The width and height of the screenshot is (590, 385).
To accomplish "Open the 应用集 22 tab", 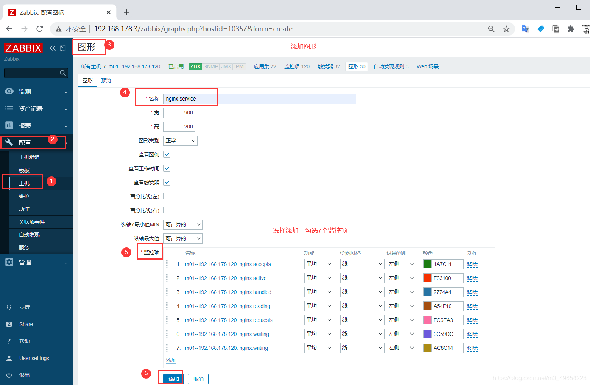I will [x=265, y=66].
